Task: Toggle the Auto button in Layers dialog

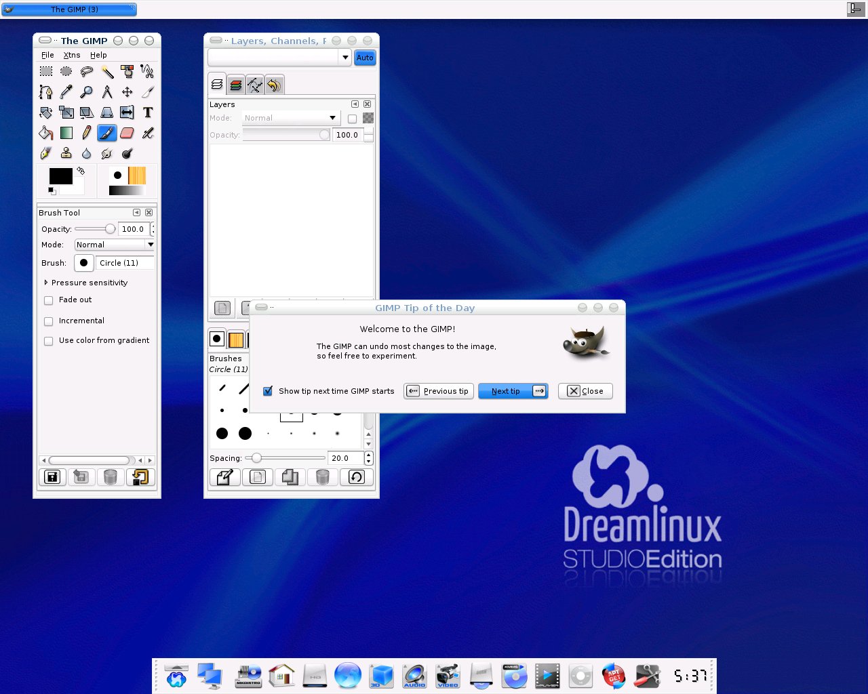Action: click(365, 58)
